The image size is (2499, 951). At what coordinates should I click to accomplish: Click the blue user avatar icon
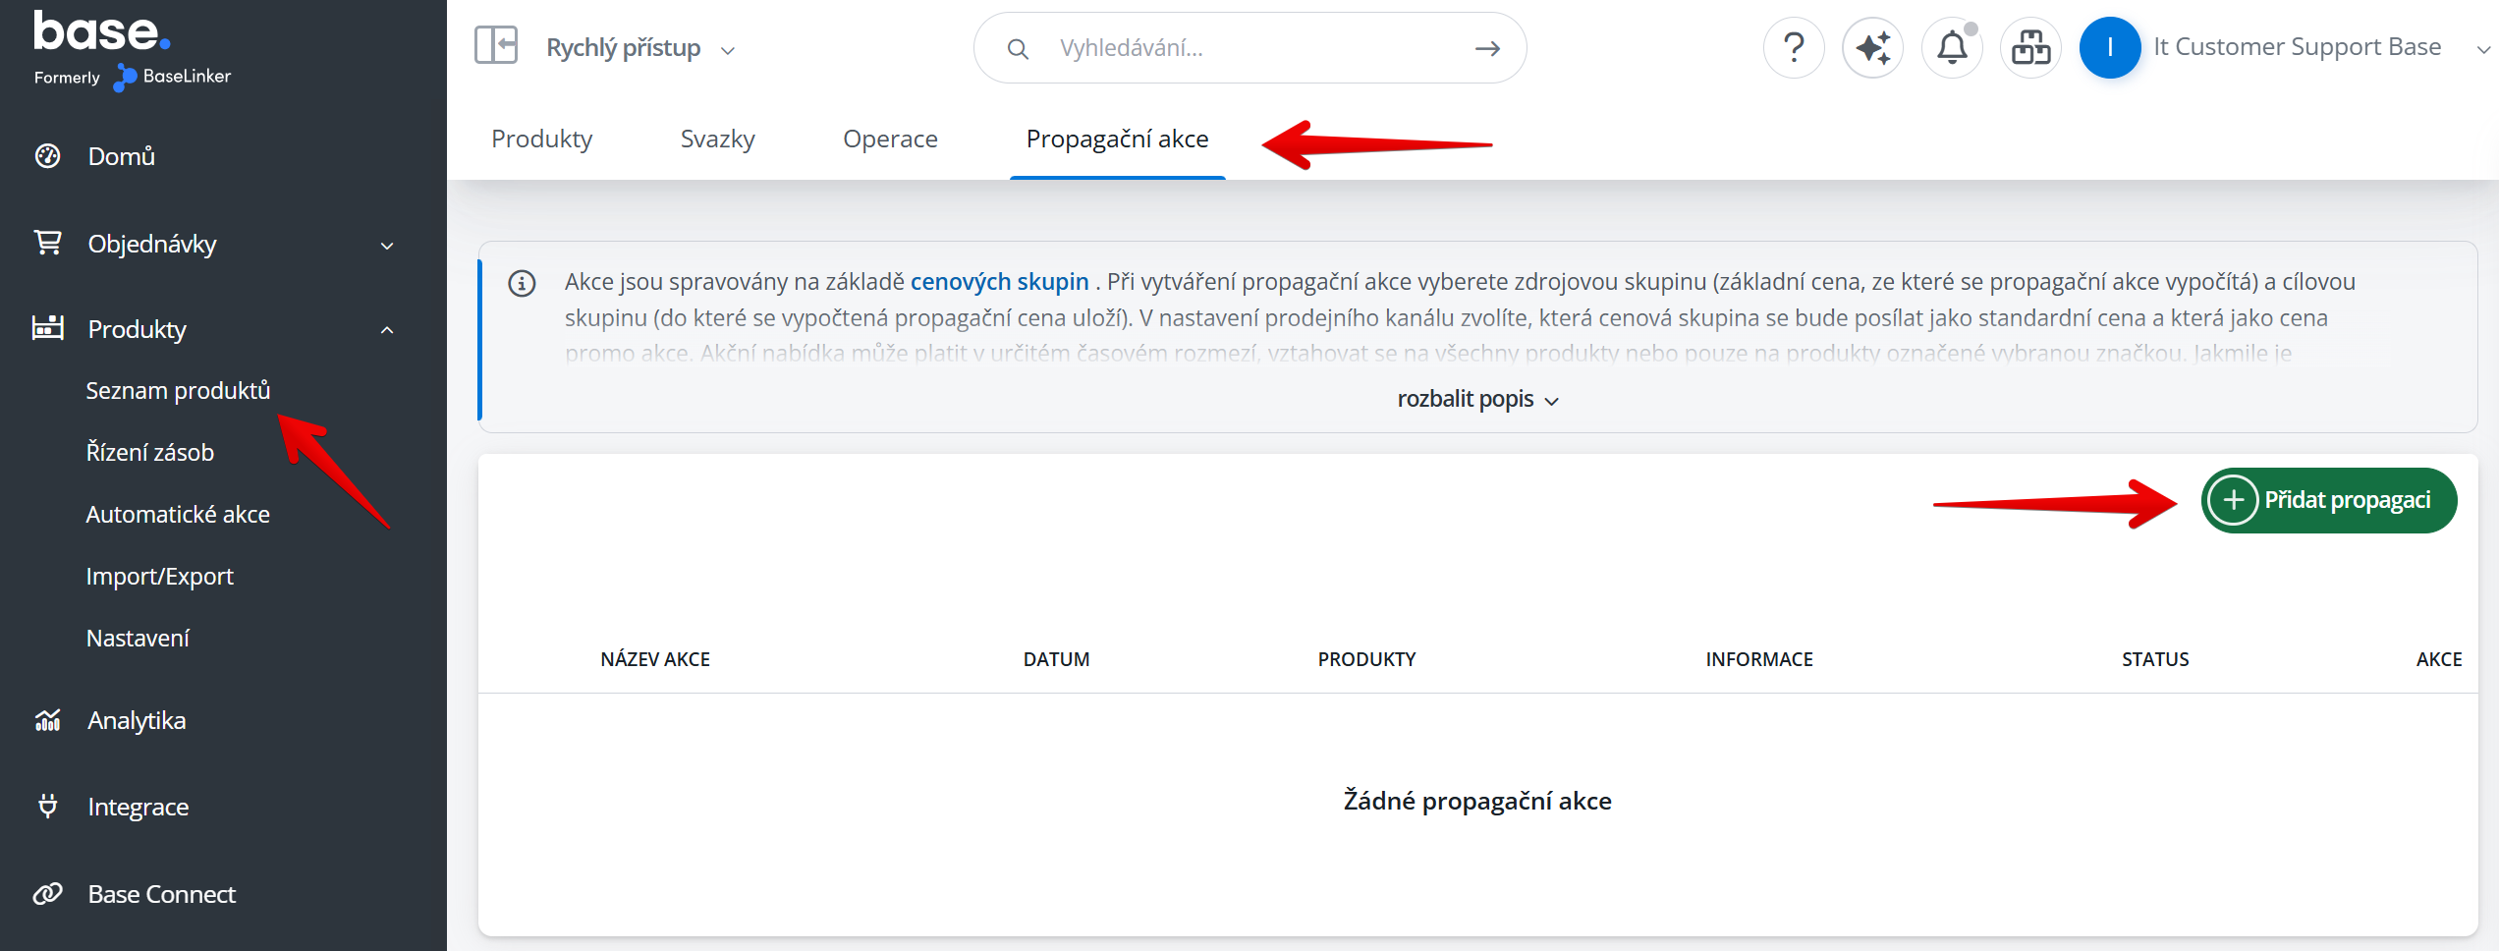coord(2110,47)
